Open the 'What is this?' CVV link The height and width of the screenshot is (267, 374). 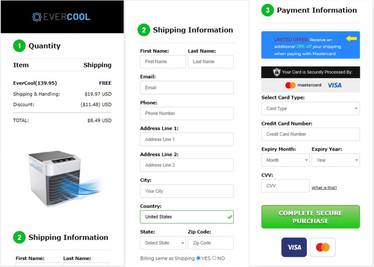pyautogui.click(x=324, y=188)
